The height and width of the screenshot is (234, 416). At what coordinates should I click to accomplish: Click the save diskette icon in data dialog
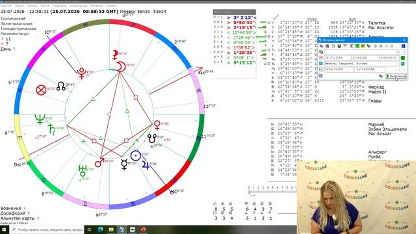(x=339, y=46)
